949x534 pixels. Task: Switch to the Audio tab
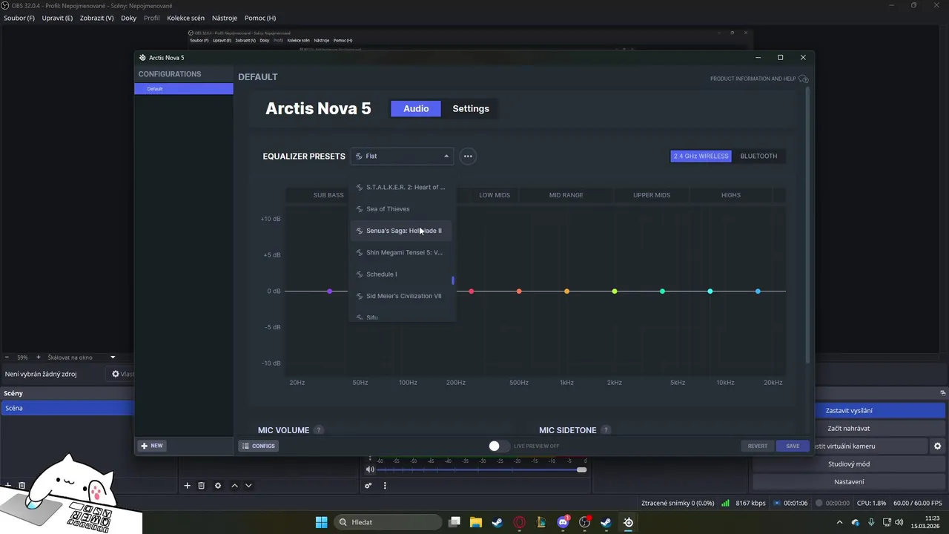[416, 109]
